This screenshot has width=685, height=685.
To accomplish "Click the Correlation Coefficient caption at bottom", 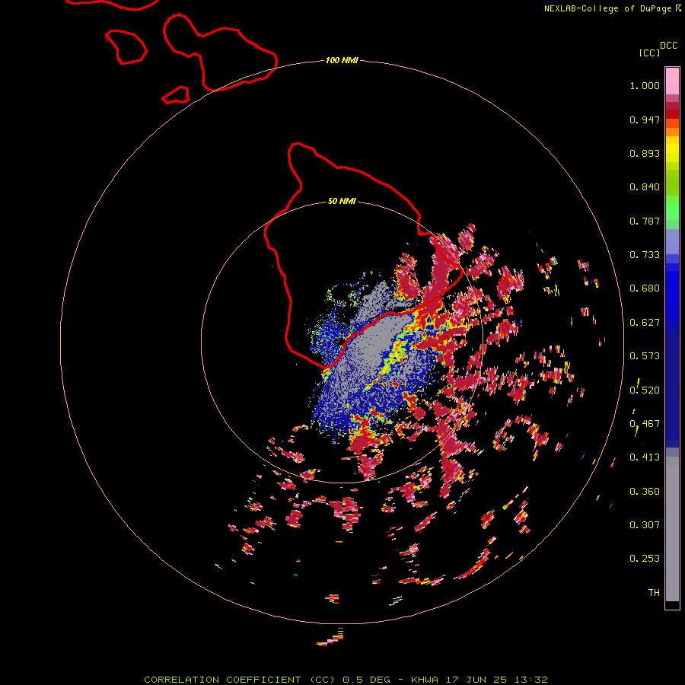I will click(x=346, y=680).
